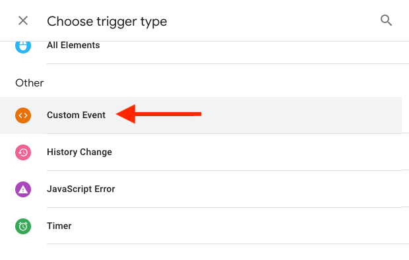Viewport: 409px width, 260px height.
Task: Click blank space in History Change row
Action: point(261,152)
